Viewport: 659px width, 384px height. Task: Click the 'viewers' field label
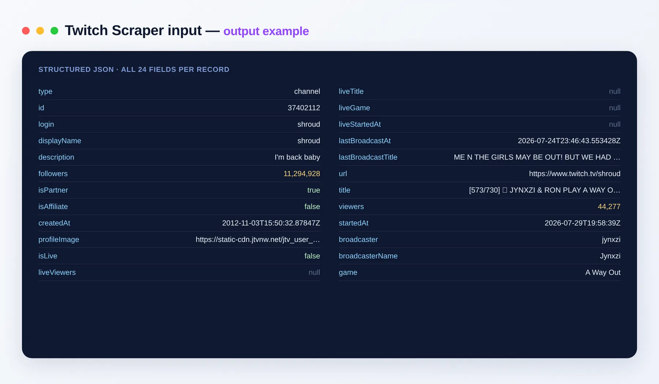click(x=351, y=207)
